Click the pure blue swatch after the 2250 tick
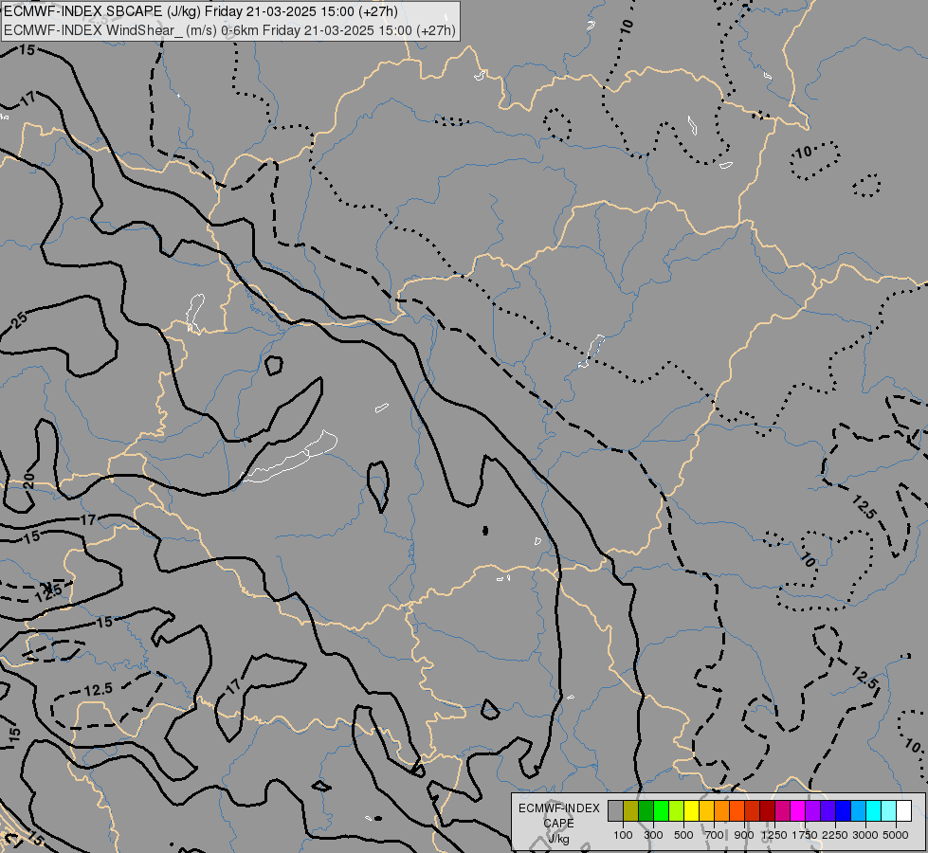This screenshot has height=853, width=928. 844,810
